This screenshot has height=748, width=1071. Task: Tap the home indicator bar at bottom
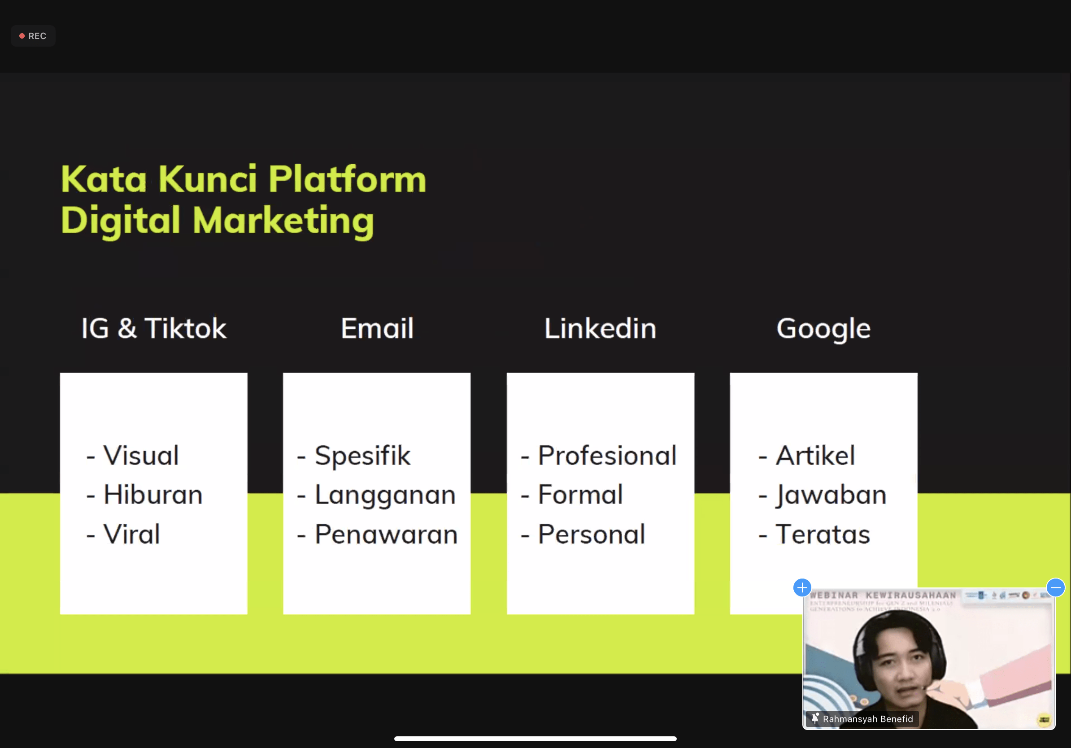click(535, 739)
